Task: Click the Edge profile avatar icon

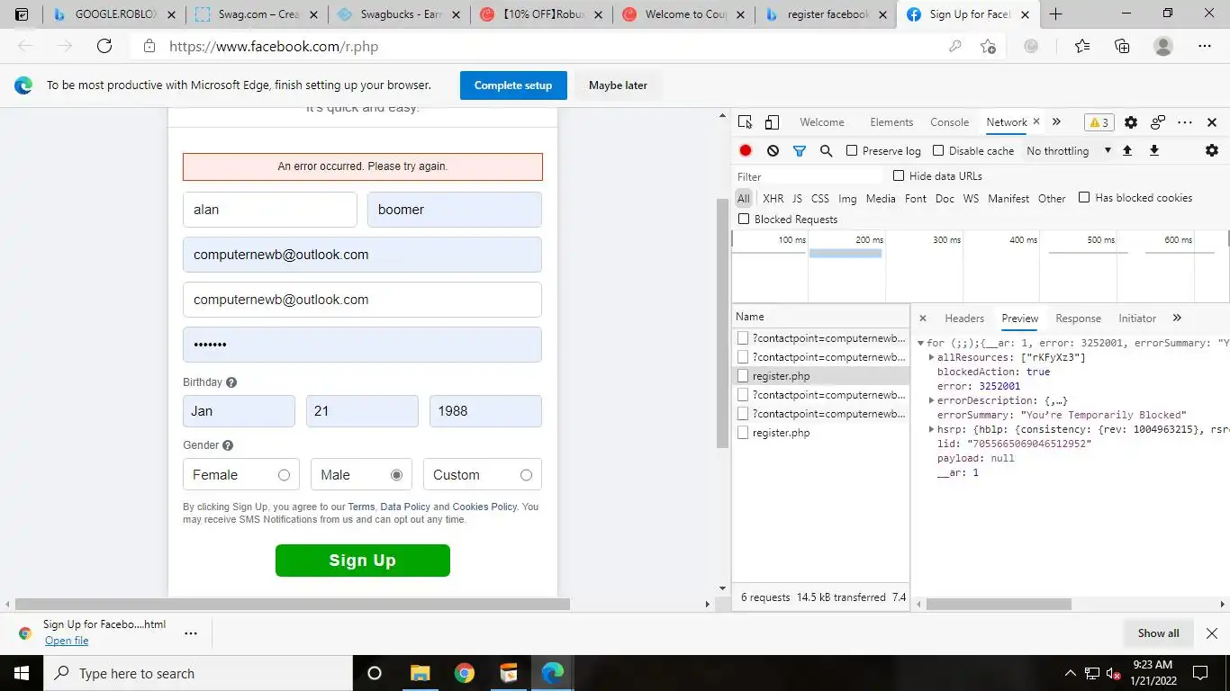Action: tap(1163, 46)
